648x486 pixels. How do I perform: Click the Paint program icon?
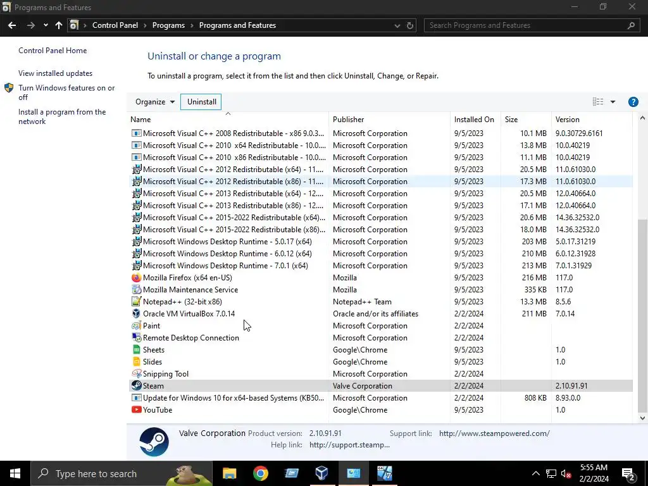[x=137, y=326]
